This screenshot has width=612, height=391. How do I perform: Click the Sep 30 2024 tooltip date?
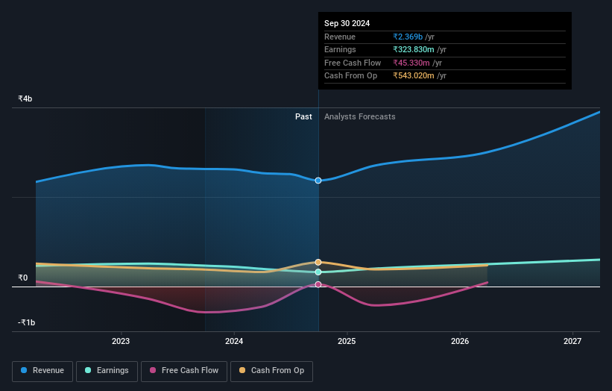tap(347, 23)
